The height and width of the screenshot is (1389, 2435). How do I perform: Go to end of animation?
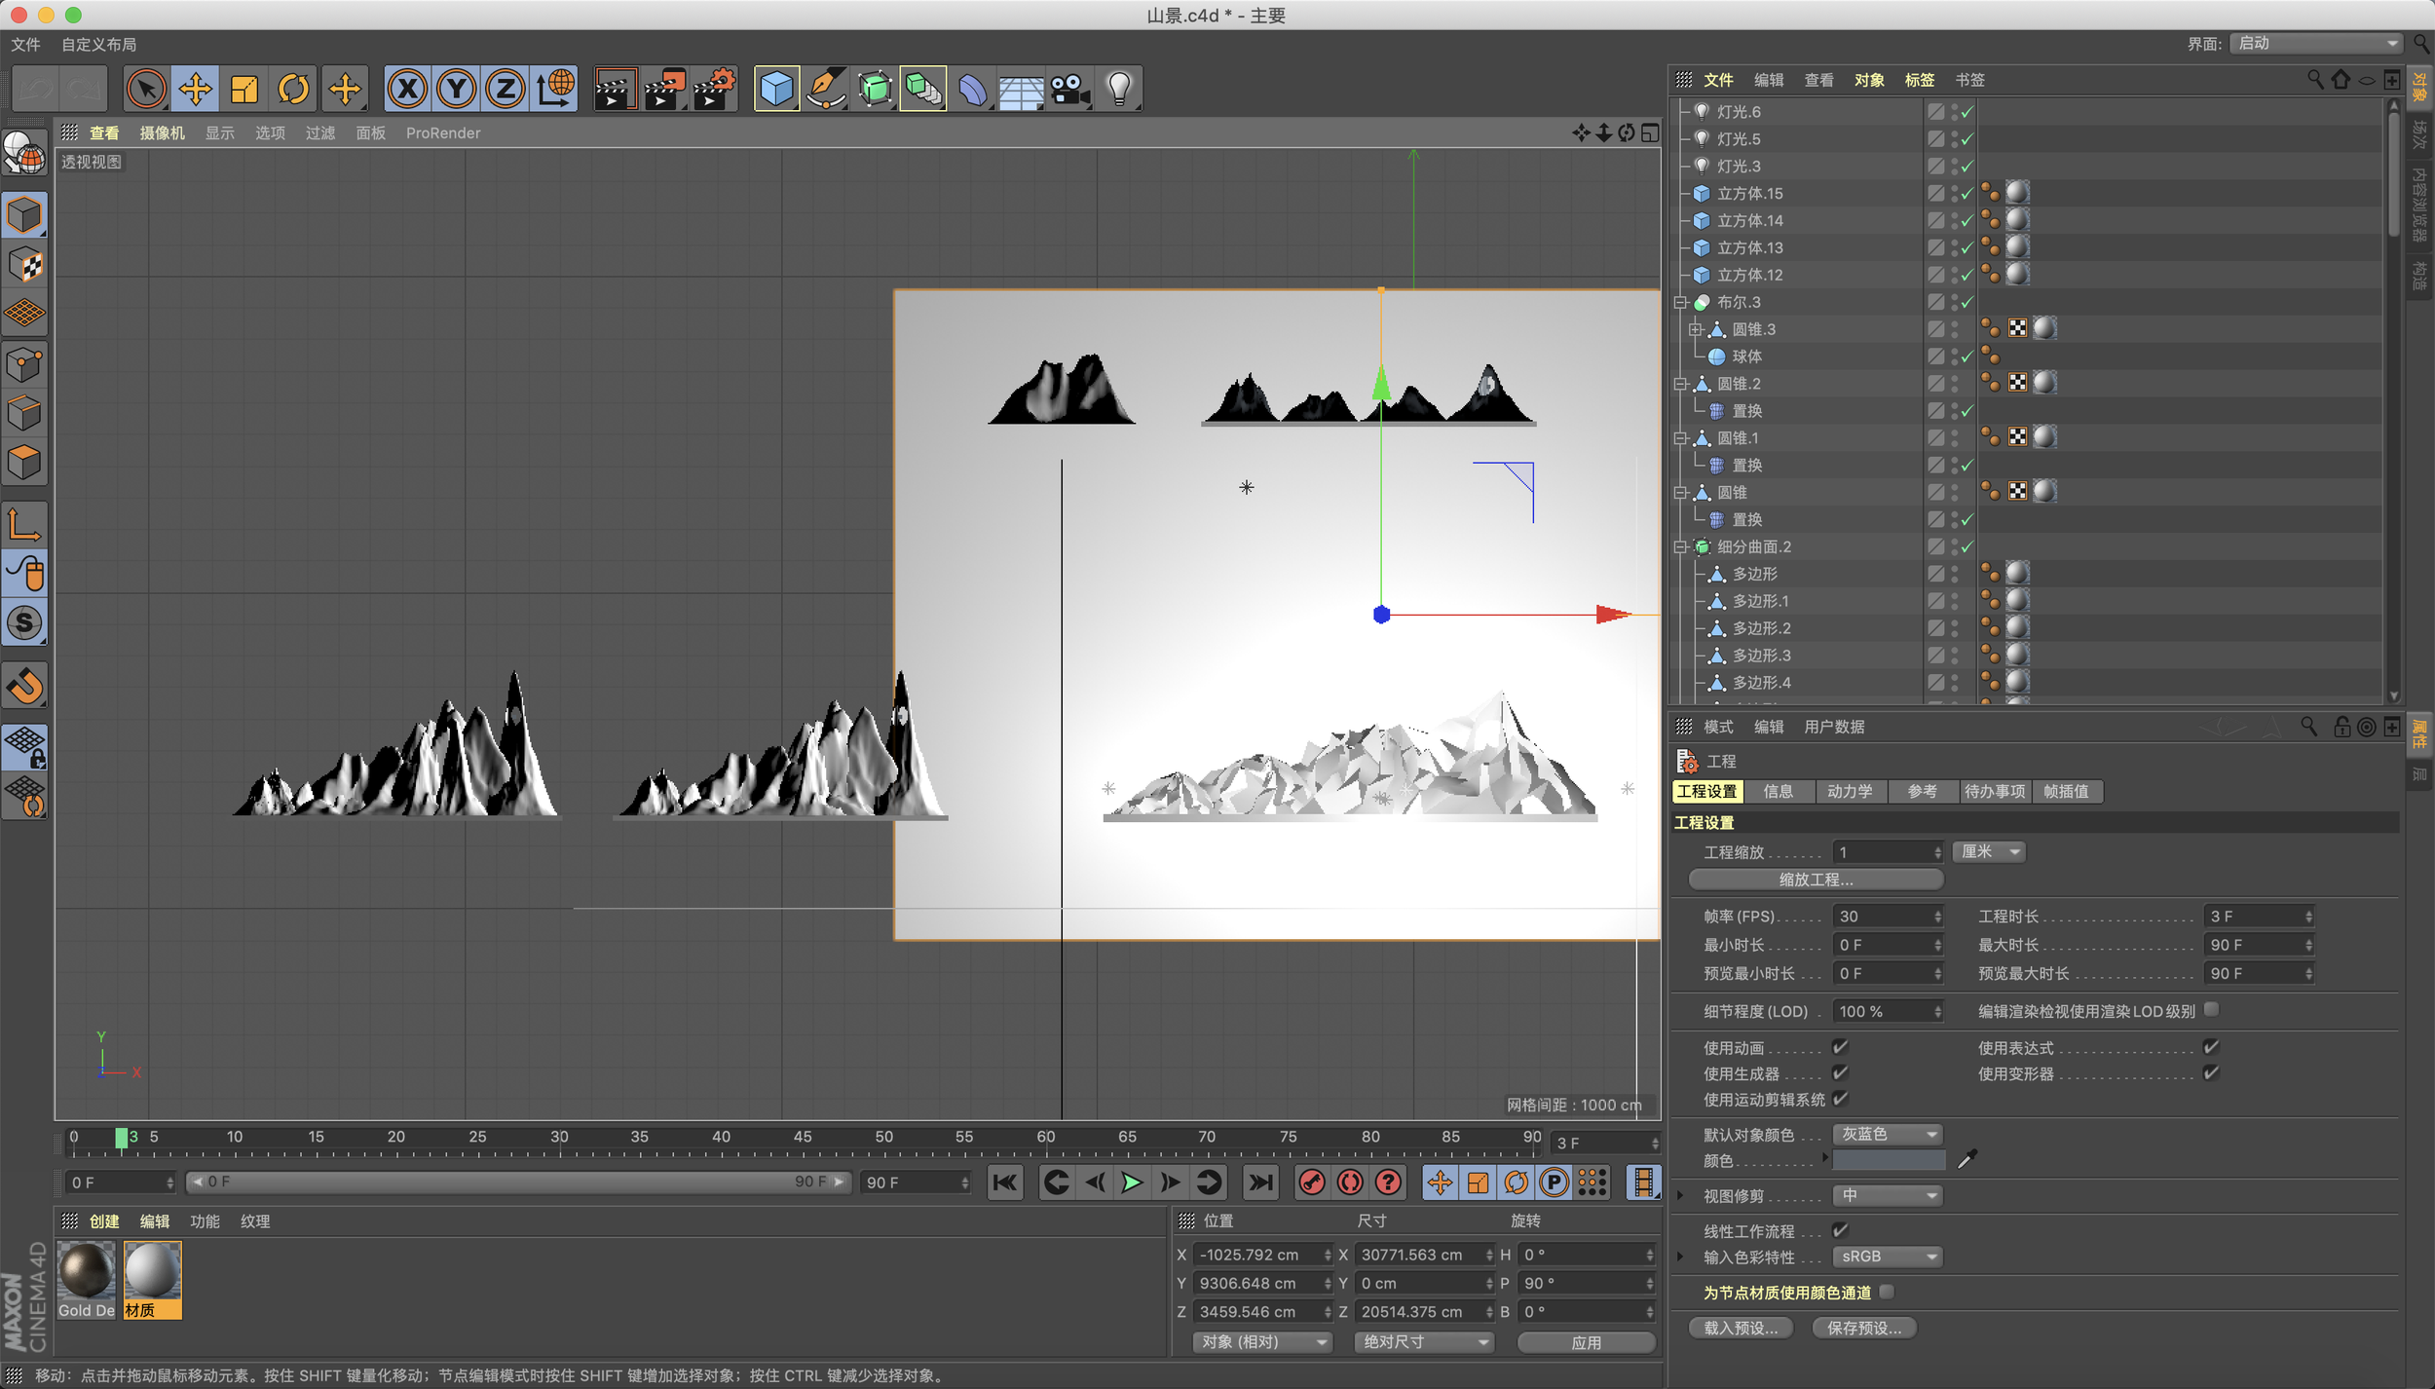tap(1260, 1183)
